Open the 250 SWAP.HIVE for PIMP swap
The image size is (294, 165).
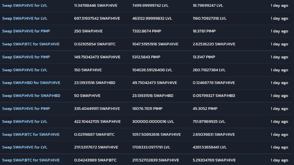(26, 31)
